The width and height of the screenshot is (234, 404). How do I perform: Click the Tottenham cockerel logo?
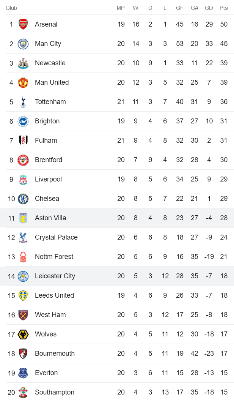pyautogui.click(x=23, y=102)
